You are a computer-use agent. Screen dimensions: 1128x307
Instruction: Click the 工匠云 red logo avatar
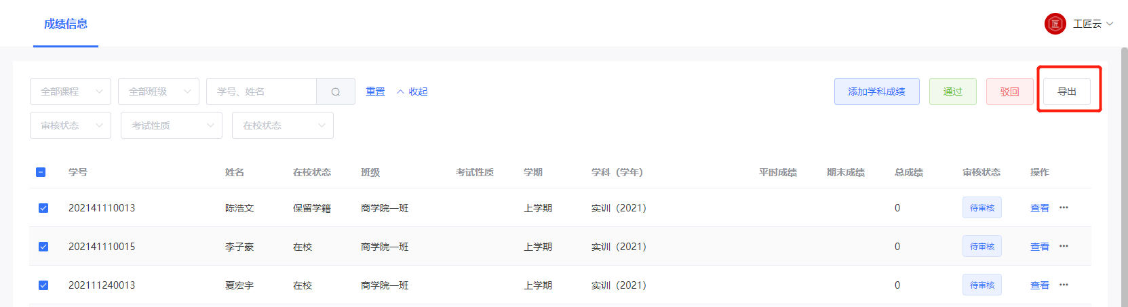click(x=1055, y=24)
